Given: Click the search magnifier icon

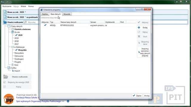Looking at the screenshot, I should 26,22.
